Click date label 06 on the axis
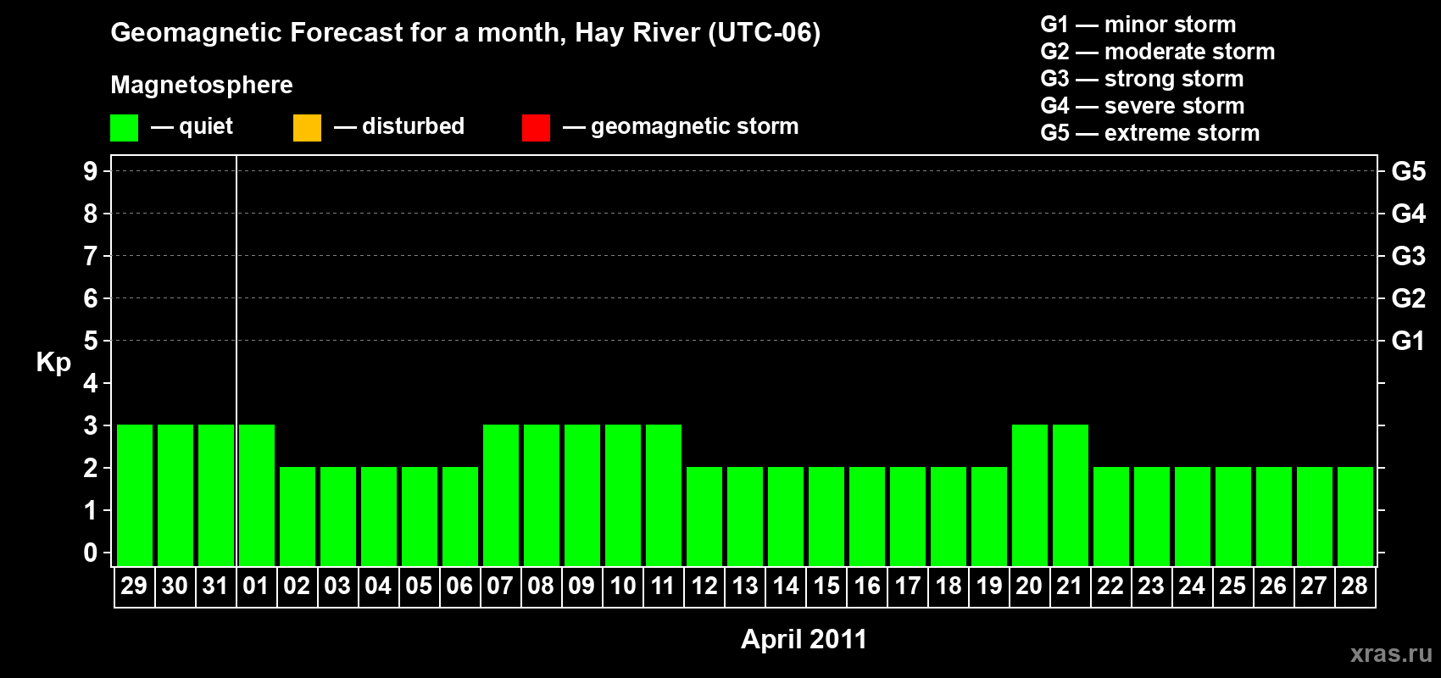This screenshot has width=1441, height=678. click(x=459, y=586)
